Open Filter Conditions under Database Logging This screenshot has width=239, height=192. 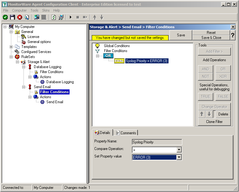coord(52,72)
